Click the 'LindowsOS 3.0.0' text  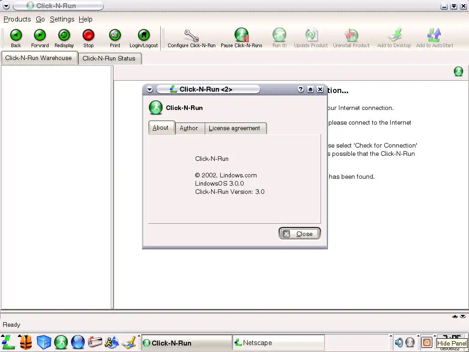219,183
